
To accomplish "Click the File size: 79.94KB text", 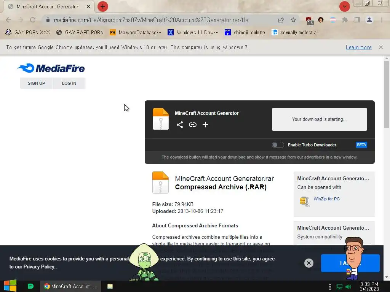I will point(173,204).
